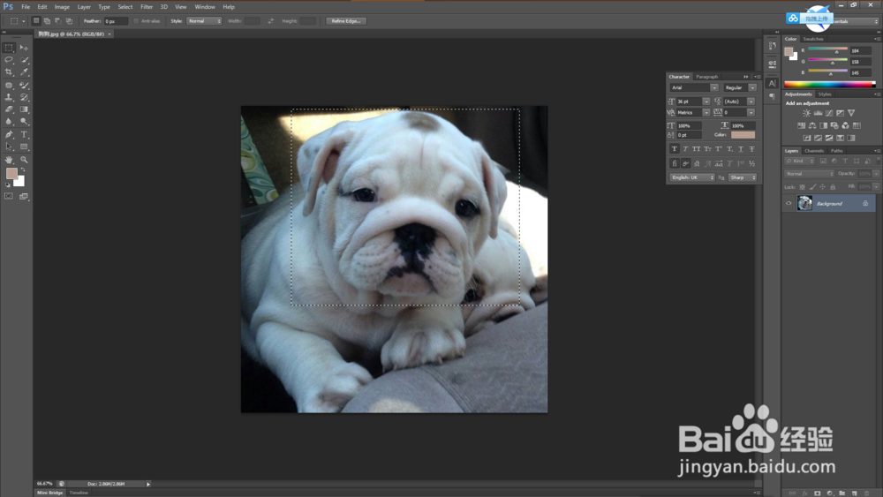Screen dimensions: 883x497
Task: Select the Eraser tool
Action: click(x=9, y=109)
